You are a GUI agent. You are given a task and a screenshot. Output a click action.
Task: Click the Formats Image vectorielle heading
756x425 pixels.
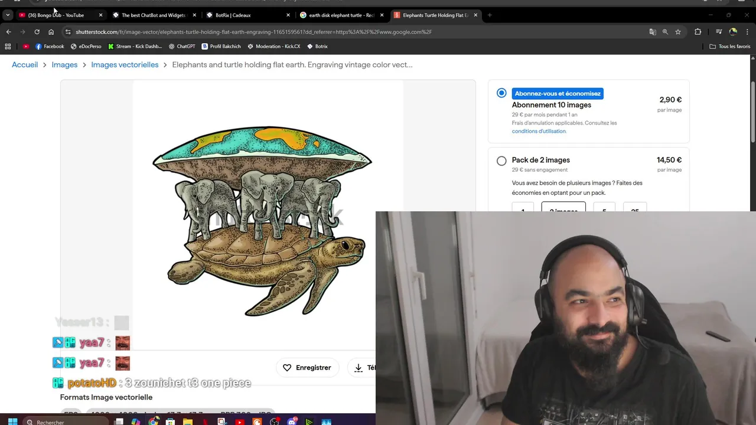click(x=106, y=397)
